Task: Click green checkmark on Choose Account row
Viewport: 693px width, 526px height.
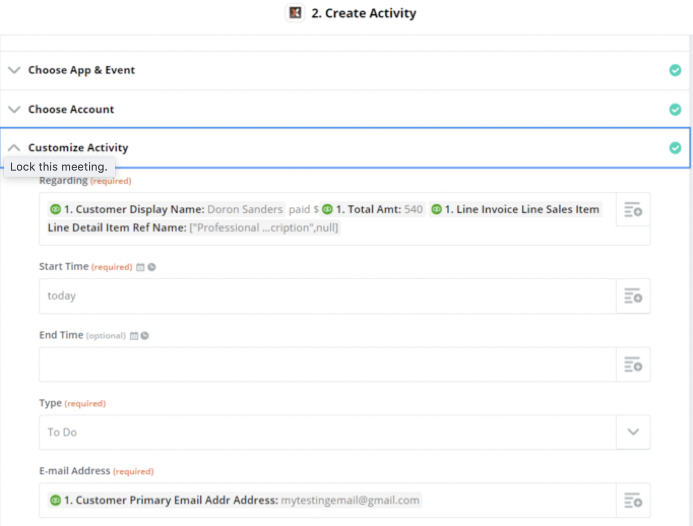Action: tap(675, 109)
